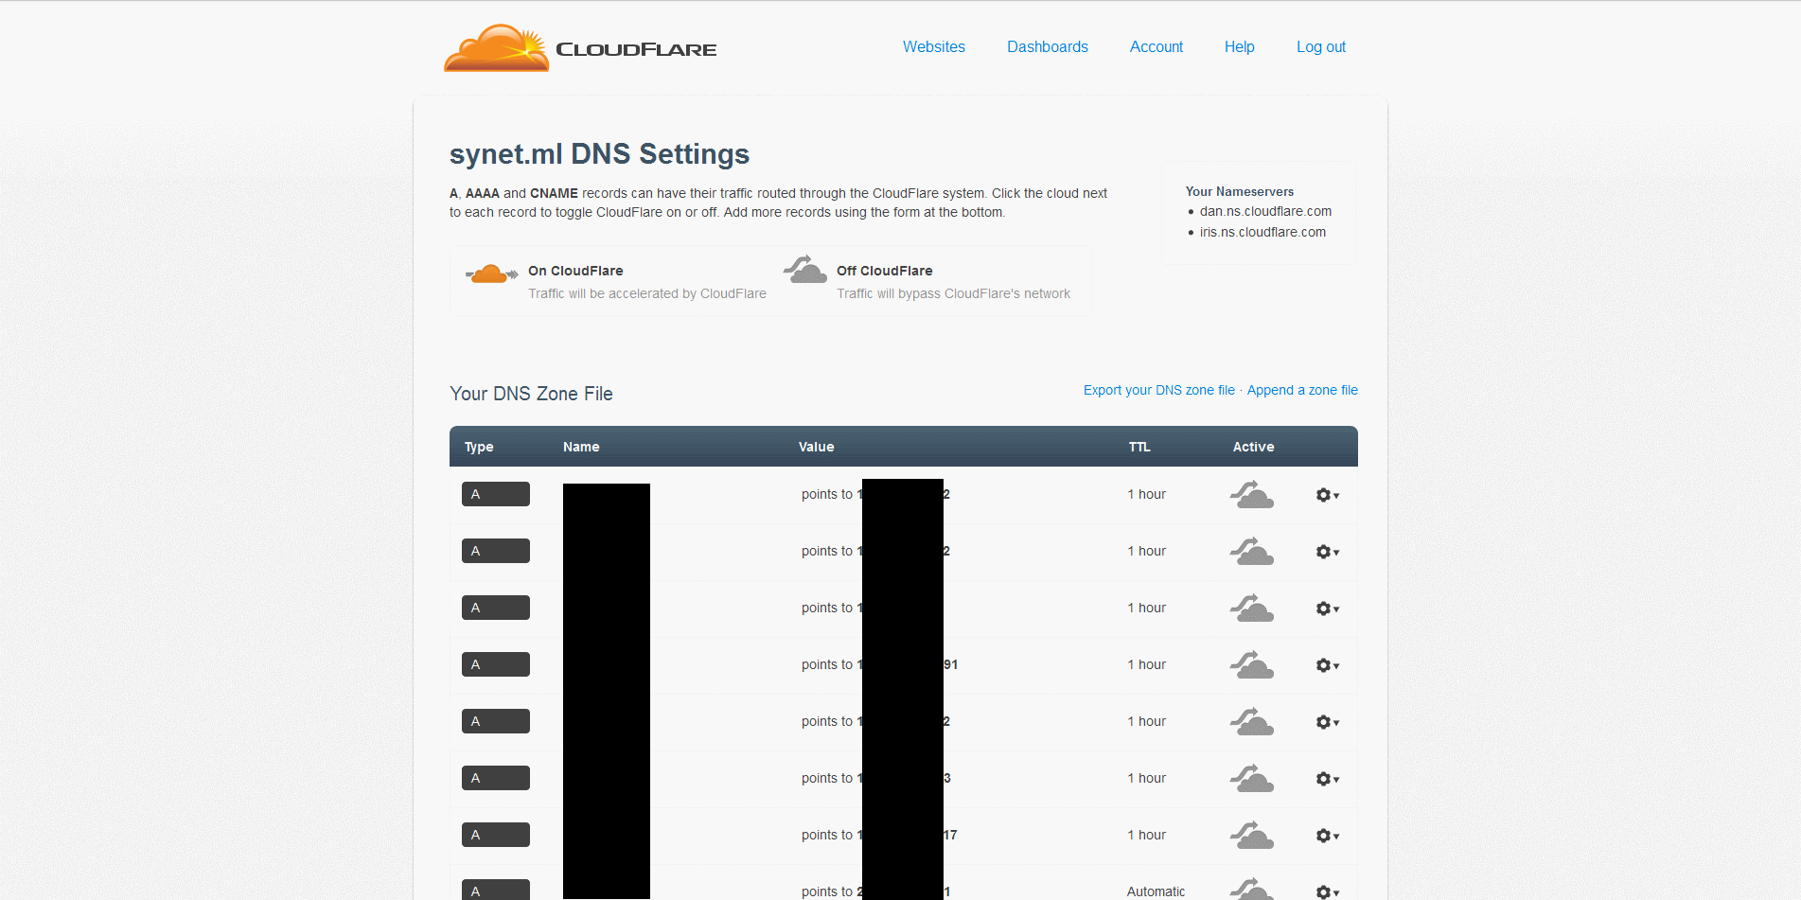
Task: Click the synet.ml DNS Settings heading
Action: coord(599,154)
